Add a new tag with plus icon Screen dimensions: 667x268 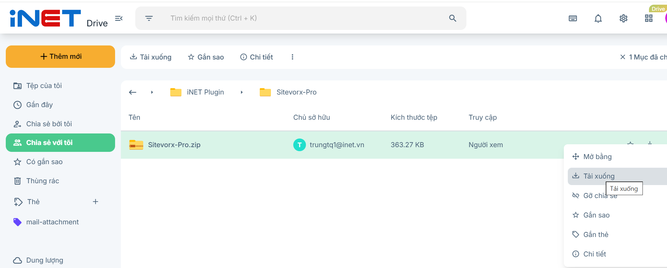(96, 202)
